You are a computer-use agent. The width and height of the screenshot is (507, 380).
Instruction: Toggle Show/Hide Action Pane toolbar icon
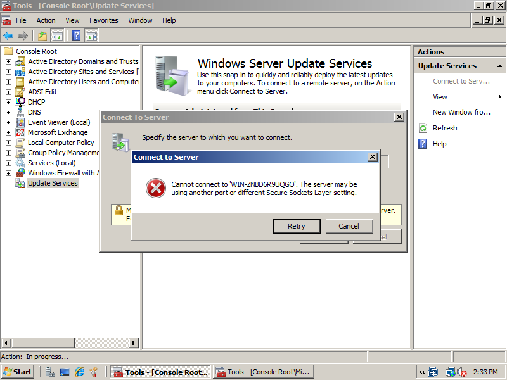[x=92, y=35]
